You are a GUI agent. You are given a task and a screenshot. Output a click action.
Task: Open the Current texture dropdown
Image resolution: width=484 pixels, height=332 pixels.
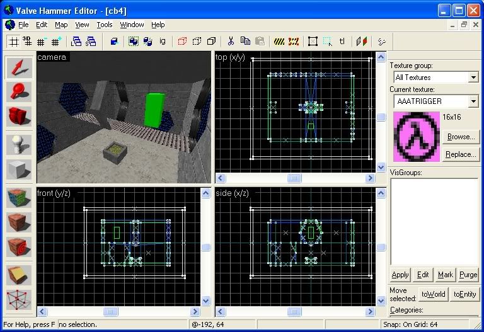pos(473,101)
